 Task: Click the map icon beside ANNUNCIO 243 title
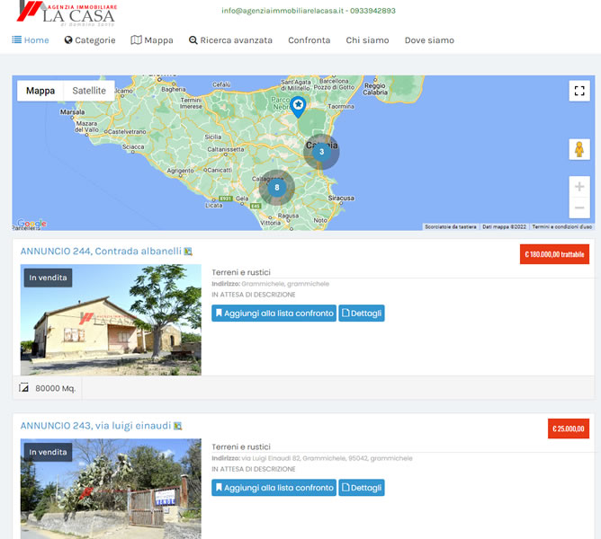click(x=178, y=426)
